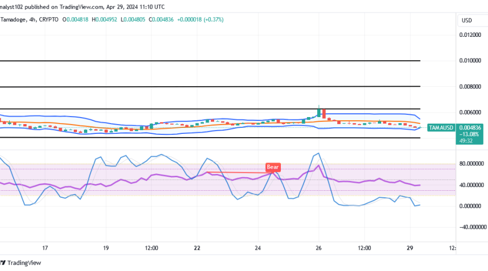Click the low value L0.004805

133,20
